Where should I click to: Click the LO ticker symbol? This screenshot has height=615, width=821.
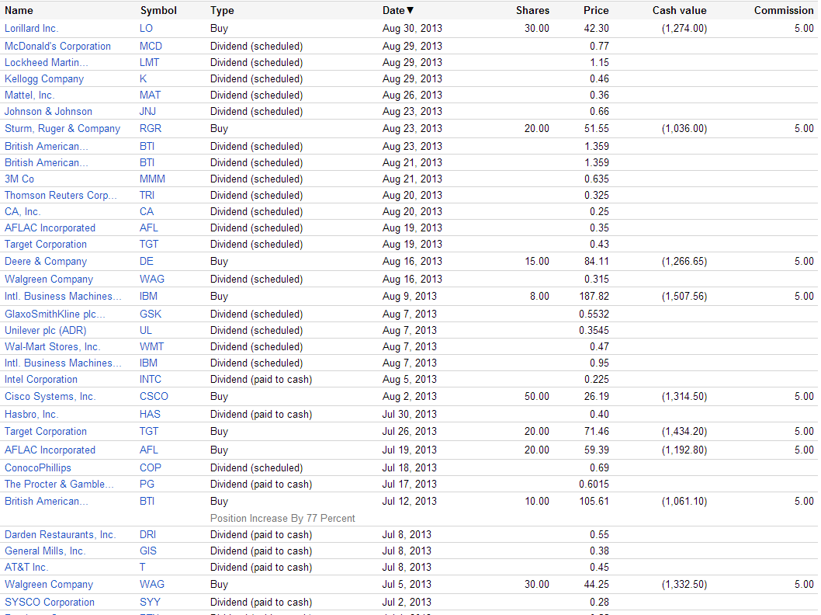pos(146,28)
